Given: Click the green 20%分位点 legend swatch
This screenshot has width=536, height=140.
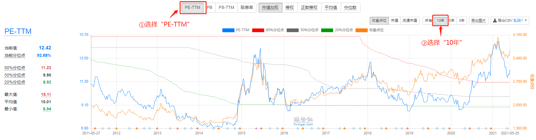Looking at the screenshot, I should pyautogui.click(x=327, y=30).
